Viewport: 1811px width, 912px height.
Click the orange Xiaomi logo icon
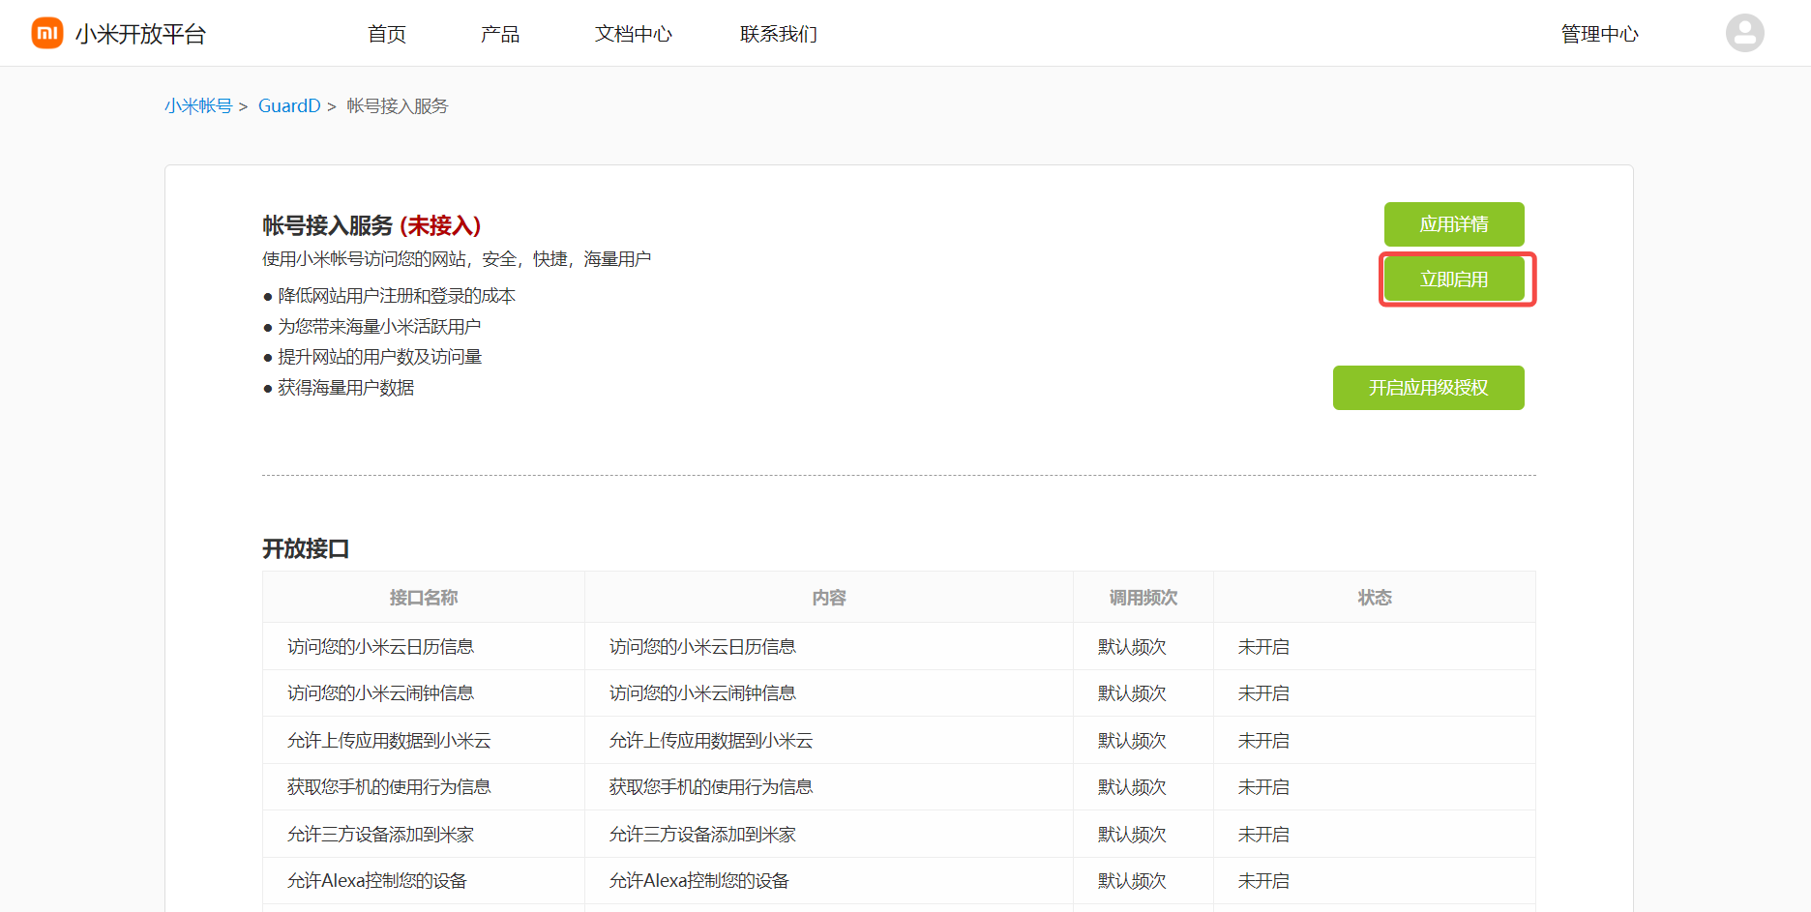pyautogui.click(x=47, y=33)
